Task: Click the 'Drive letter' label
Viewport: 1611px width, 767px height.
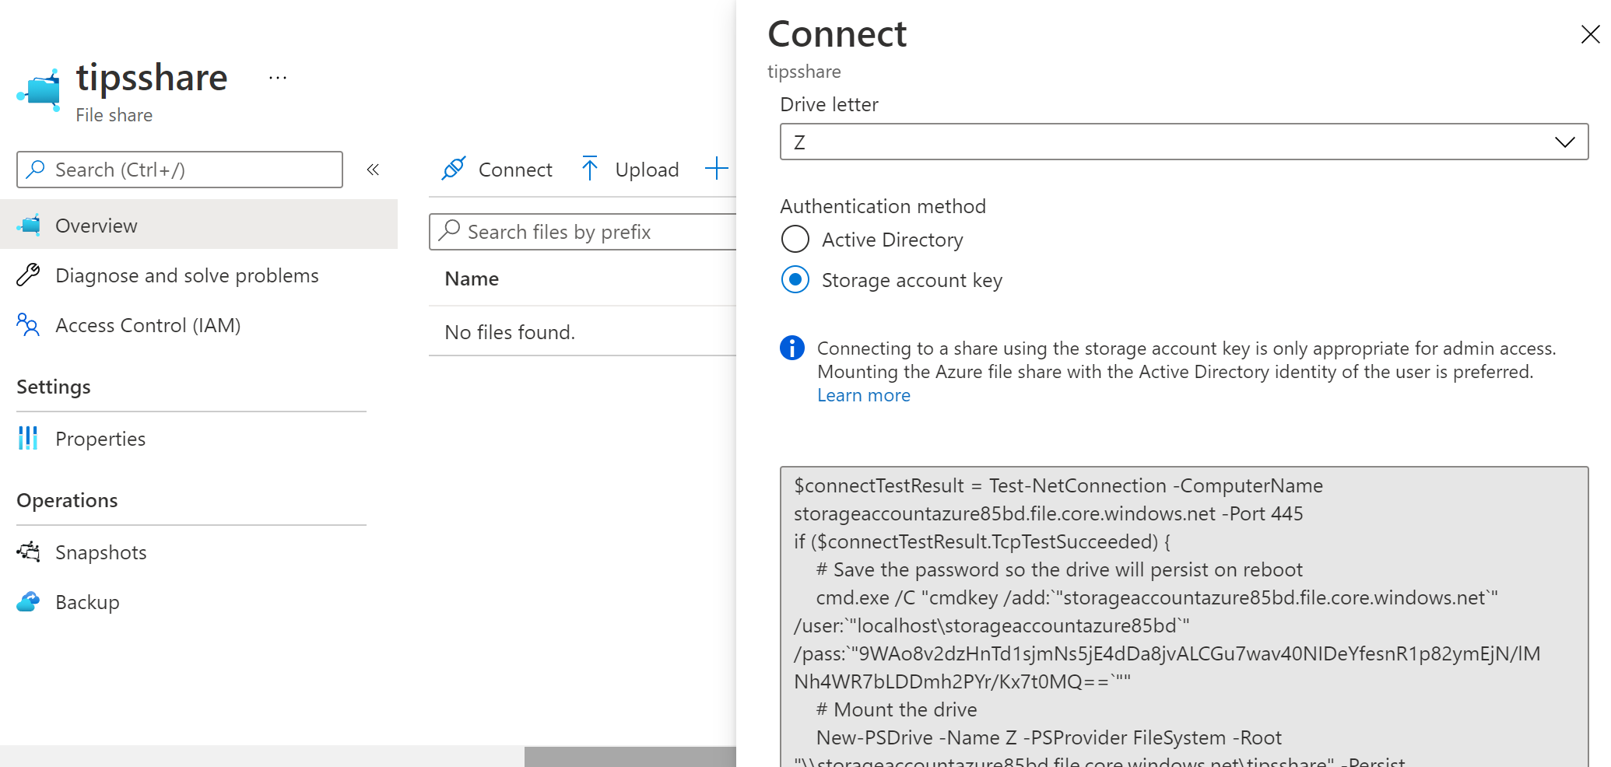Action: pyautogui.click(x=829, y=104)
